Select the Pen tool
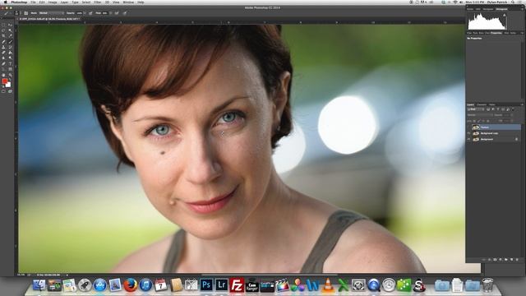526x296 pixels. [3, 63]
